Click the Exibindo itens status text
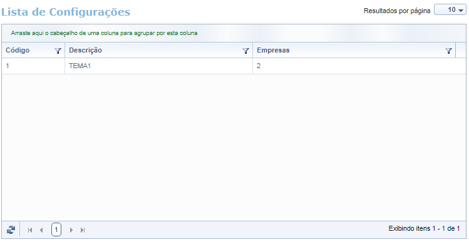 pyautogui.click(x=424, y=229)
